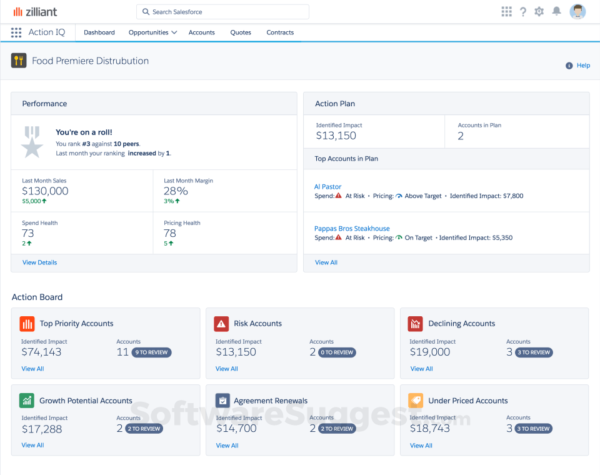Image resolution: width=600 pixels, height=475 pixels.
Task: Click View All under Risk Accounts
Action: [226, 369]
